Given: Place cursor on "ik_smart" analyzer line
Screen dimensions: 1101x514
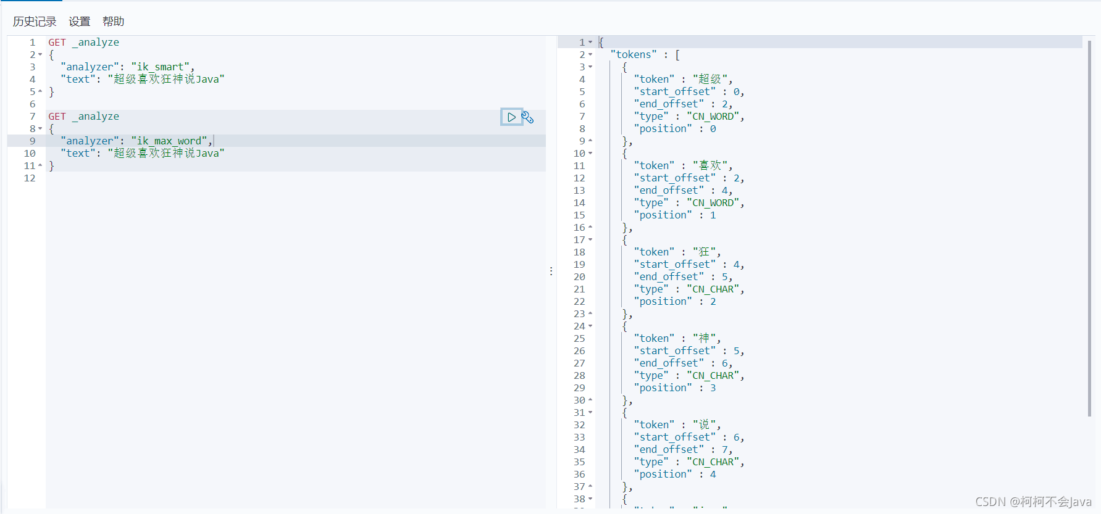Looking at the screenshot, I should (x=128, y=67).
